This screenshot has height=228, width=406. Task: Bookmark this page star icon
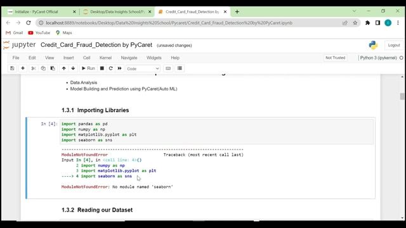[355, 23]
